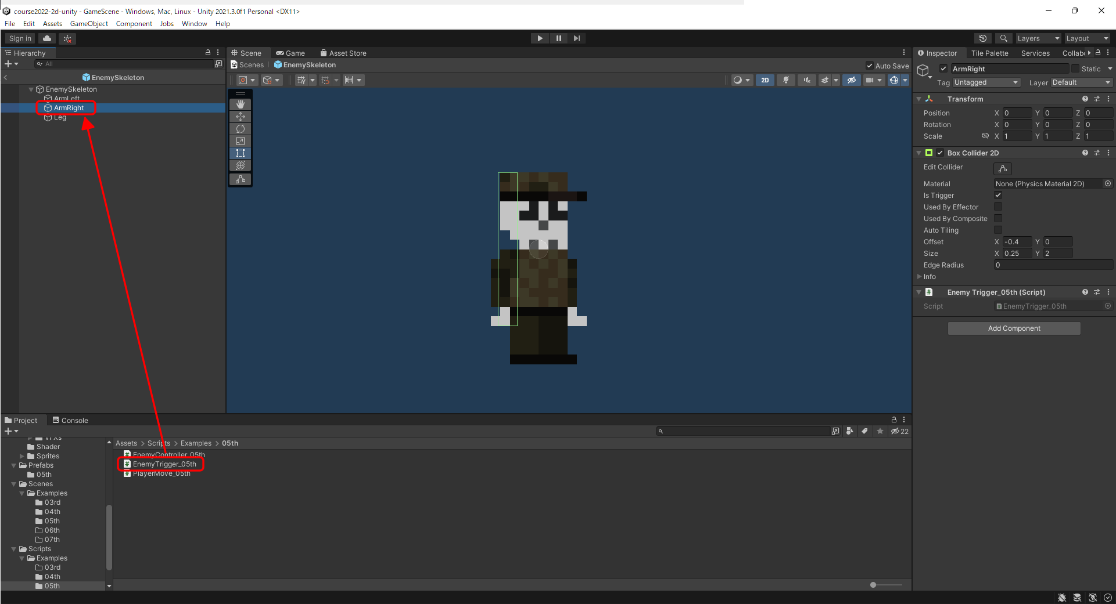Collapse the EnemySkeleton hierarchy node
Image resolution: width=1116 pixels, height=604 pixels.
coord(31,89)
